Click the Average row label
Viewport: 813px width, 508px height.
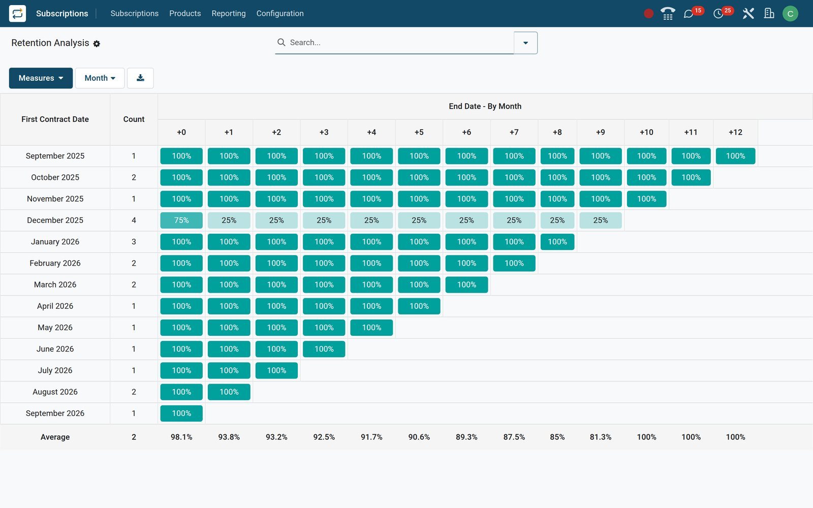coord(55,437)
